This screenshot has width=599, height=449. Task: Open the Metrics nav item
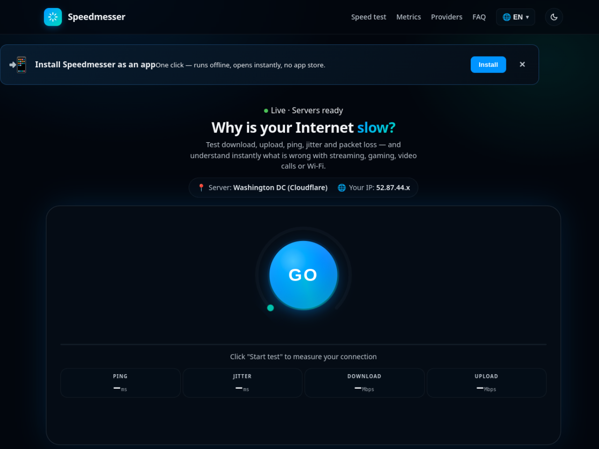point(409,17)
